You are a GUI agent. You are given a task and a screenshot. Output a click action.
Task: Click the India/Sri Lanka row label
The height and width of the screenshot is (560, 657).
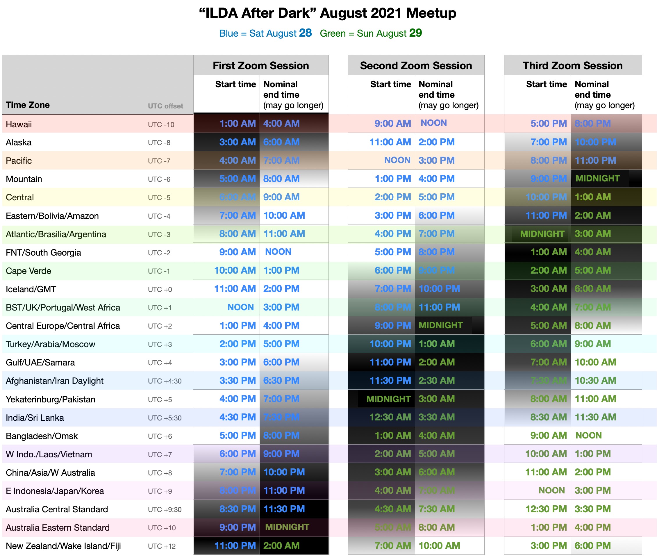coord(35,418)
